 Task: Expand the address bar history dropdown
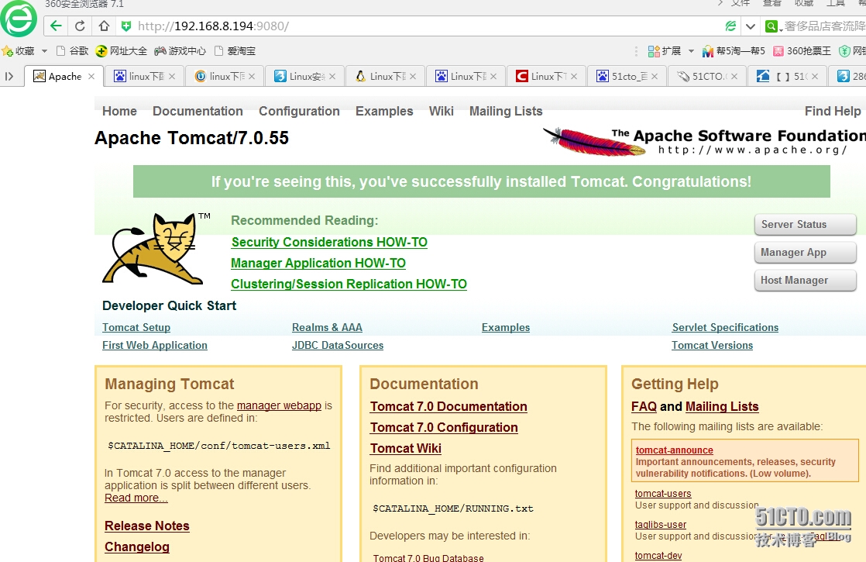[x=750, y=26]
